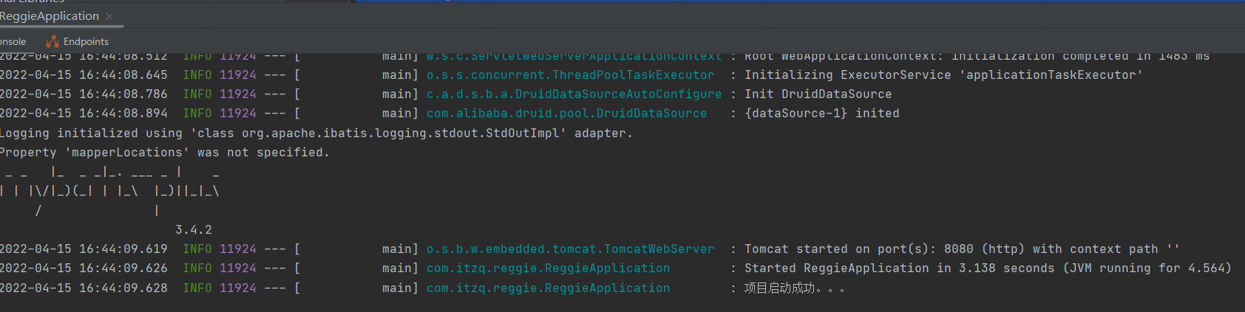Viewport: 1245px width, 312px height.
Task: Click the 项目启动成功 log message
Action: point(794,288)
